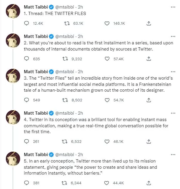Like the tweet about first installment in a series
The width and height of the screenshot is (180, 189).
tap(107, 59)
